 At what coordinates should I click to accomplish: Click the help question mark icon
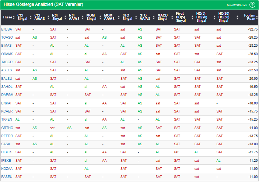click(x=252, y=5)
